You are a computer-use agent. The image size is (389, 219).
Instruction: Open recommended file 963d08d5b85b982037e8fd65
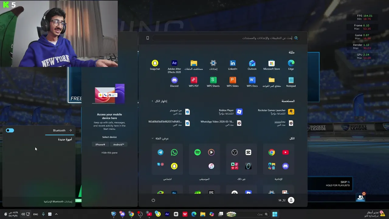[169, 123]
